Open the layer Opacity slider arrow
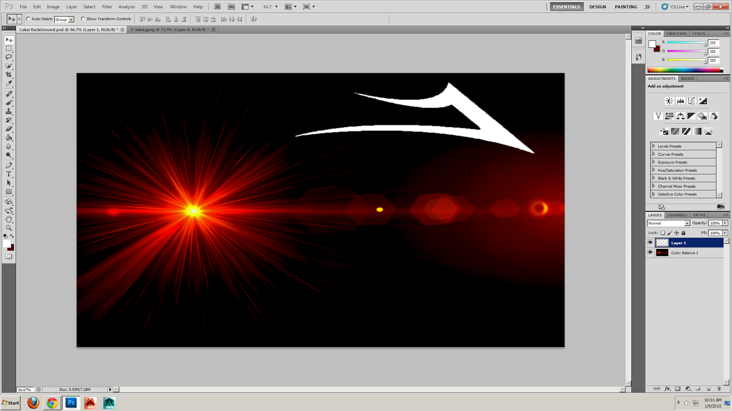The height and width of the screenshot is (411, 732). click(x=725, y=223)
